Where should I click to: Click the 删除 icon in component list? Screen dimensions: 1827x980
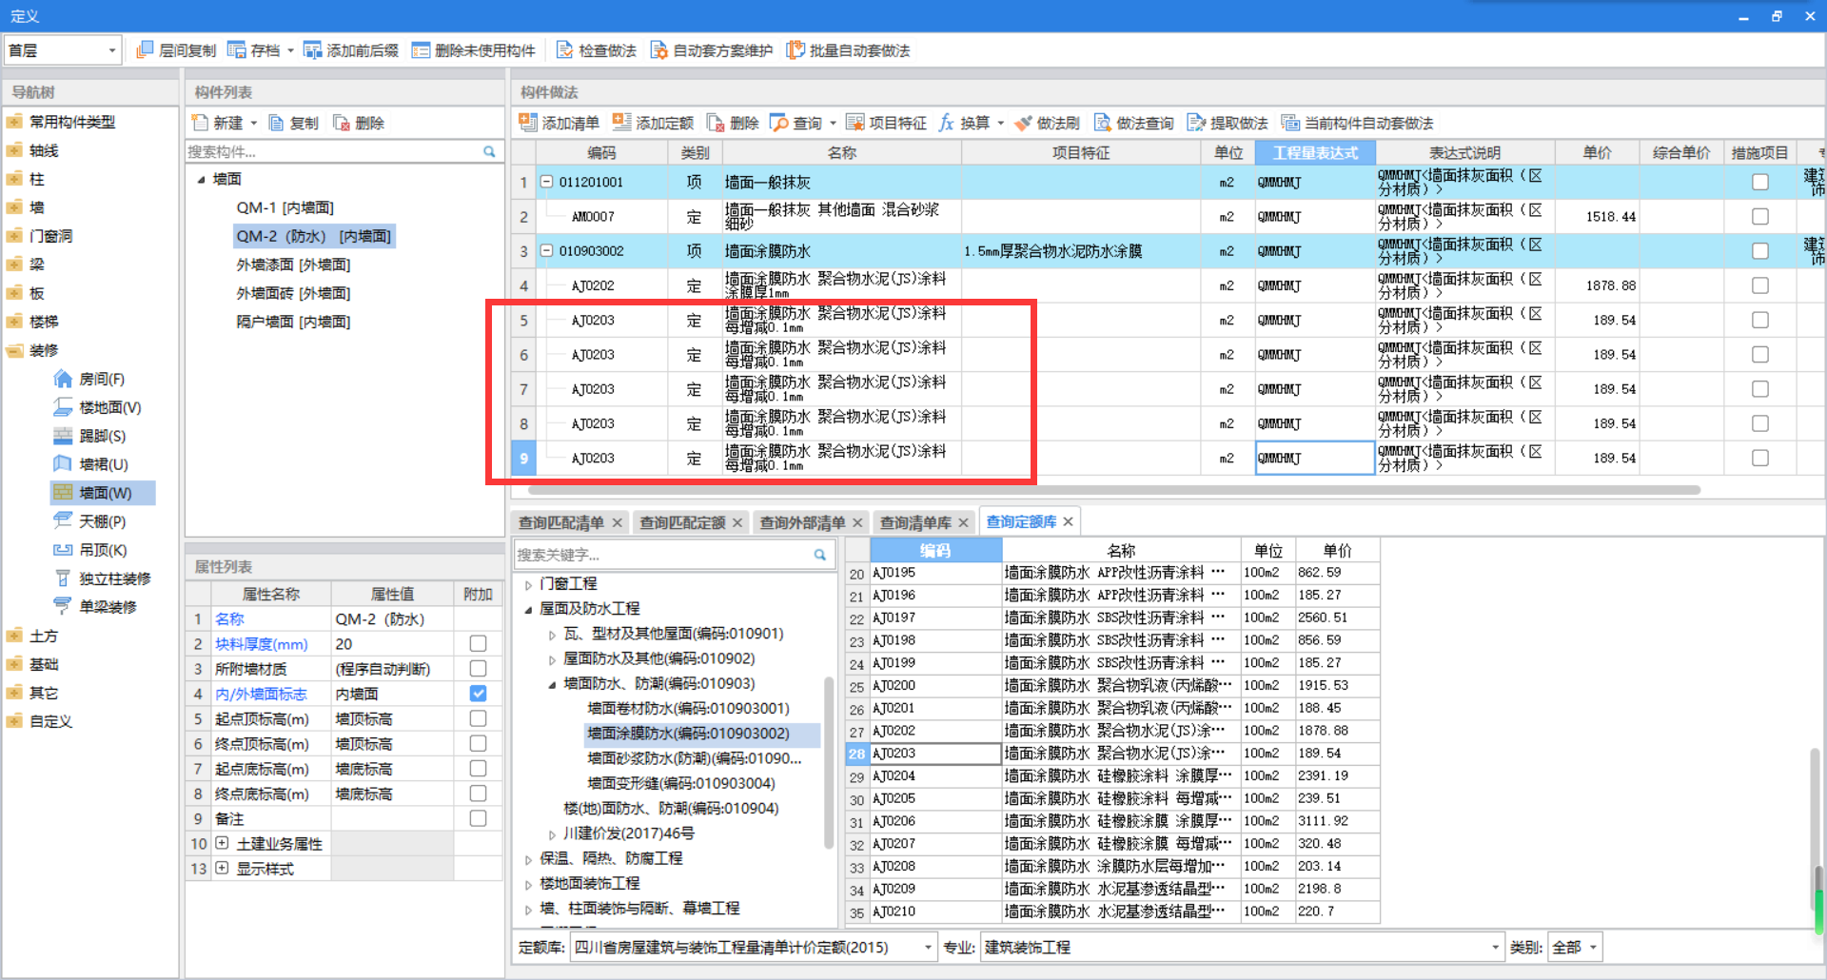click(342, 123)
